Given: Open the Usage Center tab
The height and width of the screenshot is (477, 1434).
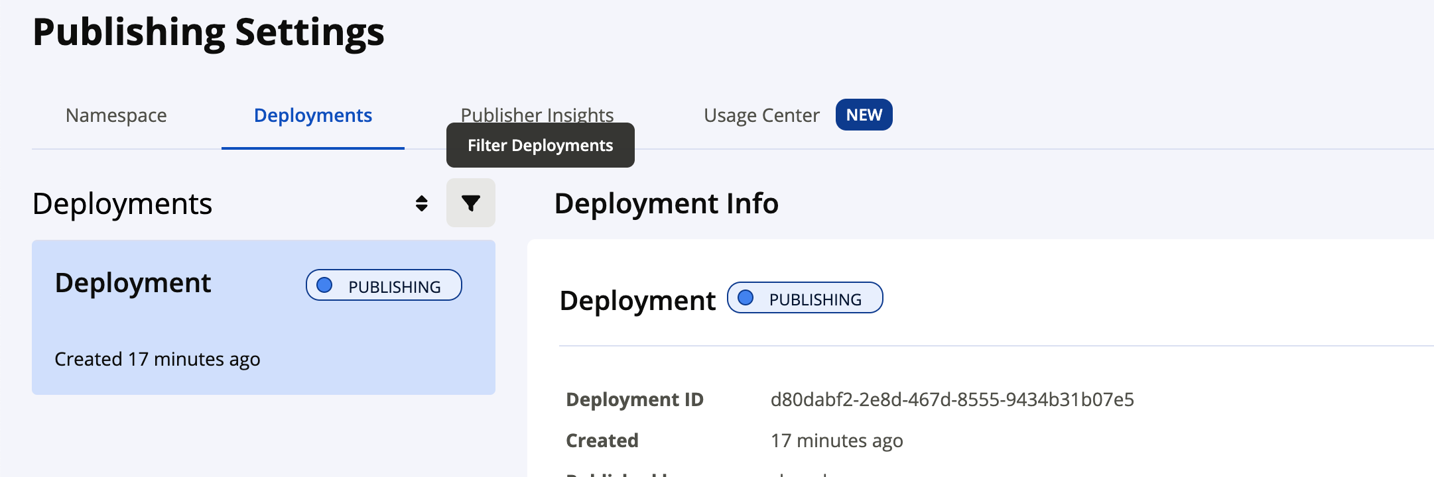Looking at the screenshot, I should click(x=761, y=115).
